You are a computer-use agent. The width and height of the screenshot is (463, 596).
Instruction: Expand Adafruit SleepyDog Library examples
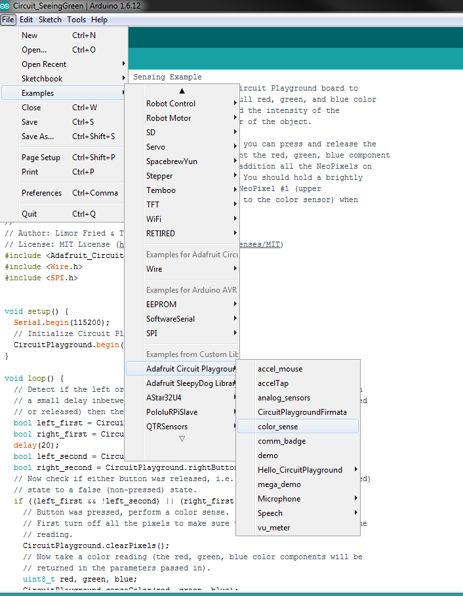[x=182, y=383]
